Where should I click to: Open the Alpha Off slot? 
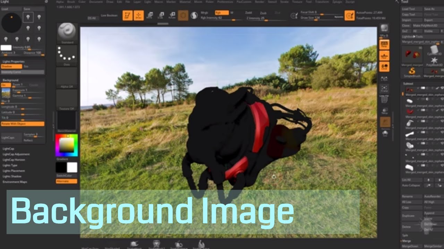pos(67,77)
